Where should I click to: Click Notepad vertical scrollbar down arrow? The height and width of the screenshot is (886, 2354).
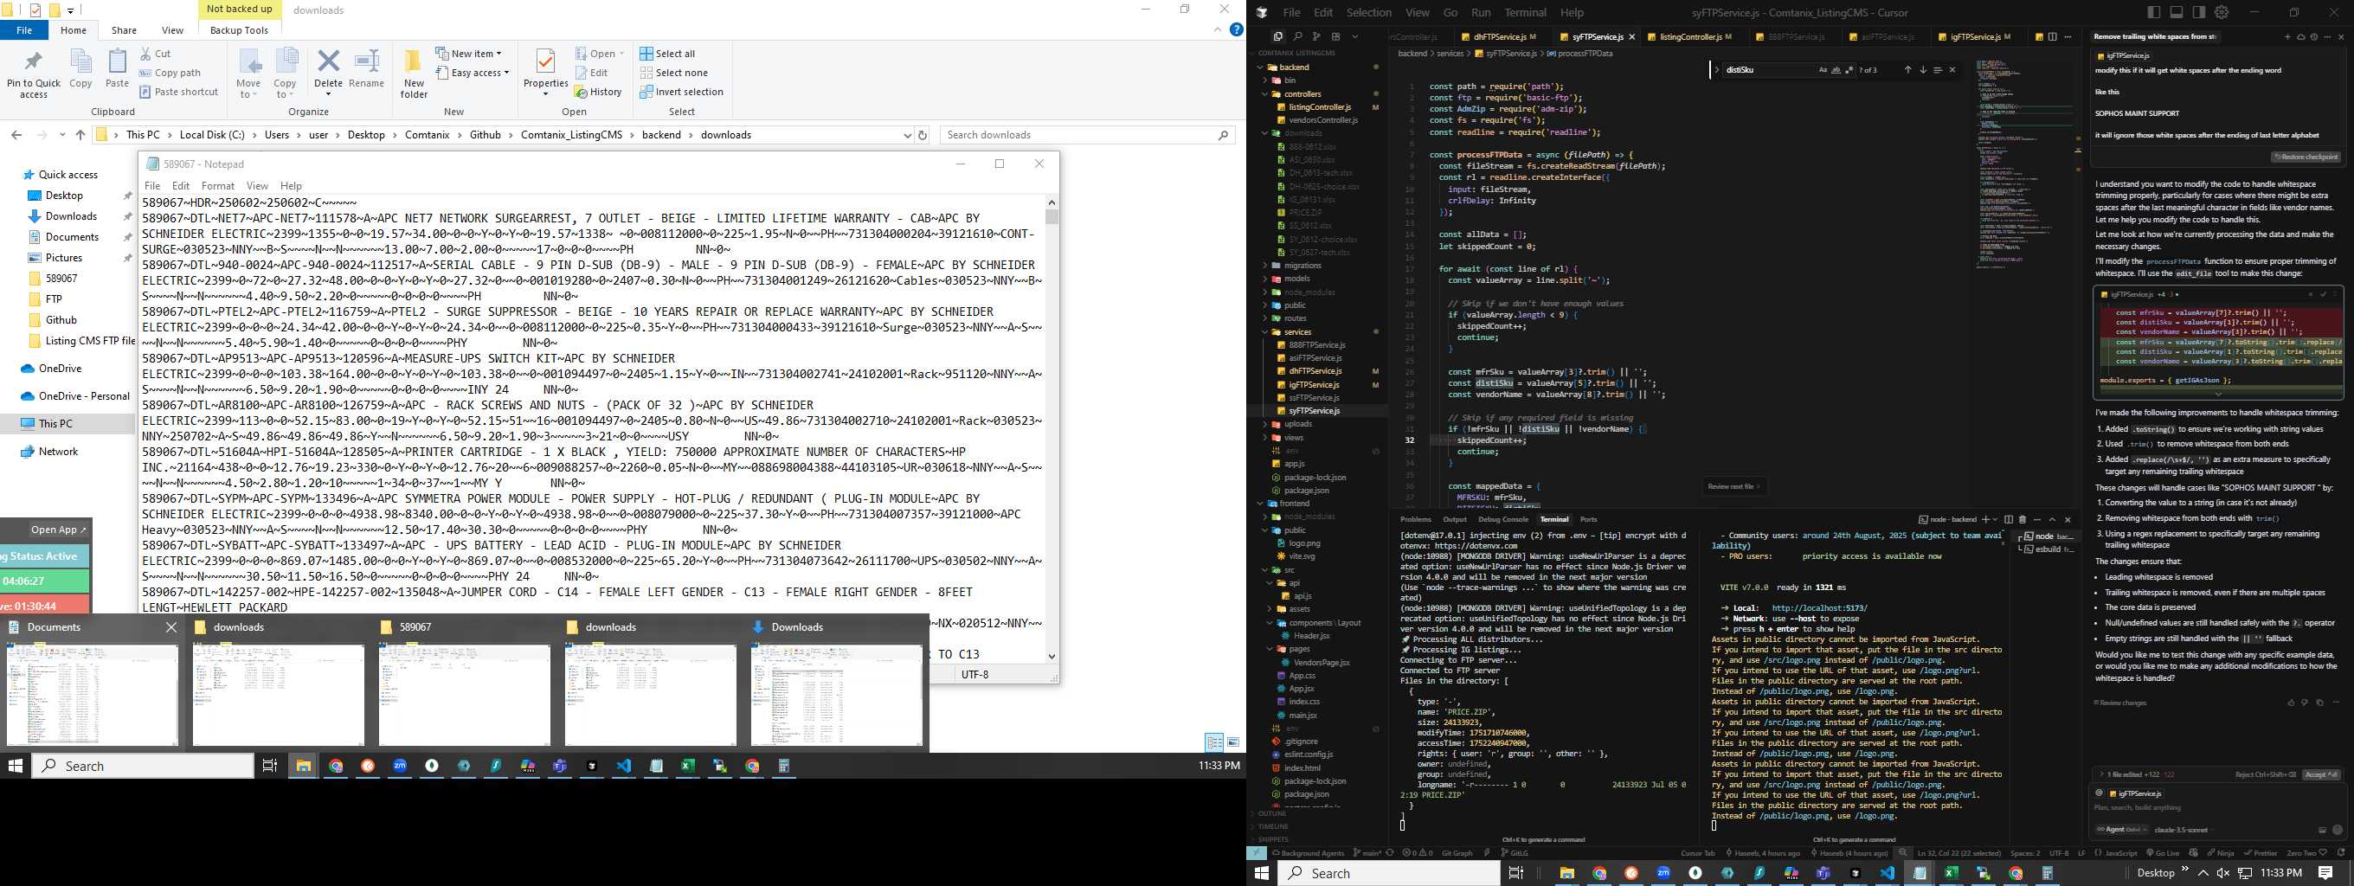coord(1052,655)
